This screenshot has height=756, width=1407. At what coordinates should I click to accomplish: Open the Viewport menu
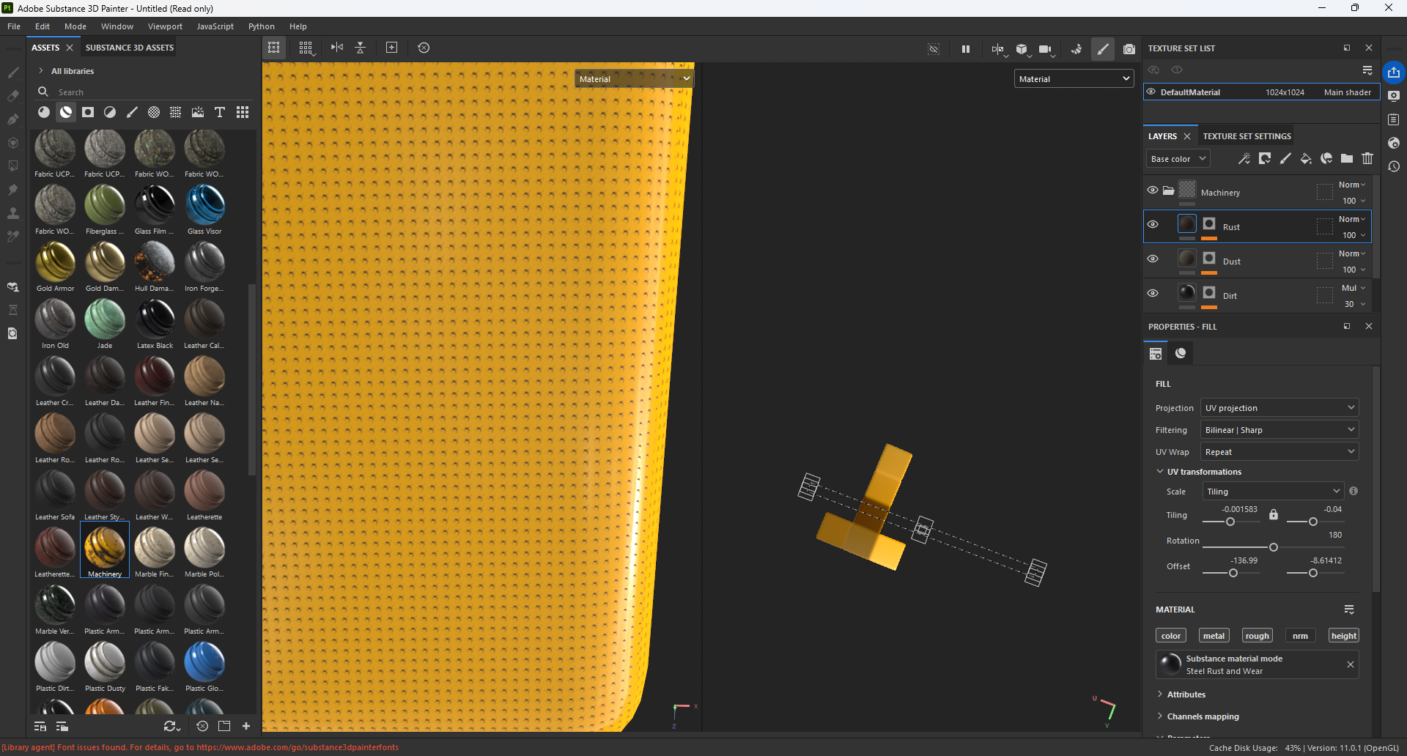[x=165, y=26]
